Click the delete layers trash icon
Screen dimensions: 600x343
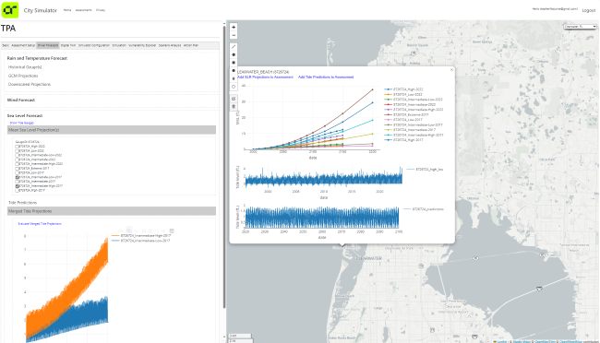point(234,107)
